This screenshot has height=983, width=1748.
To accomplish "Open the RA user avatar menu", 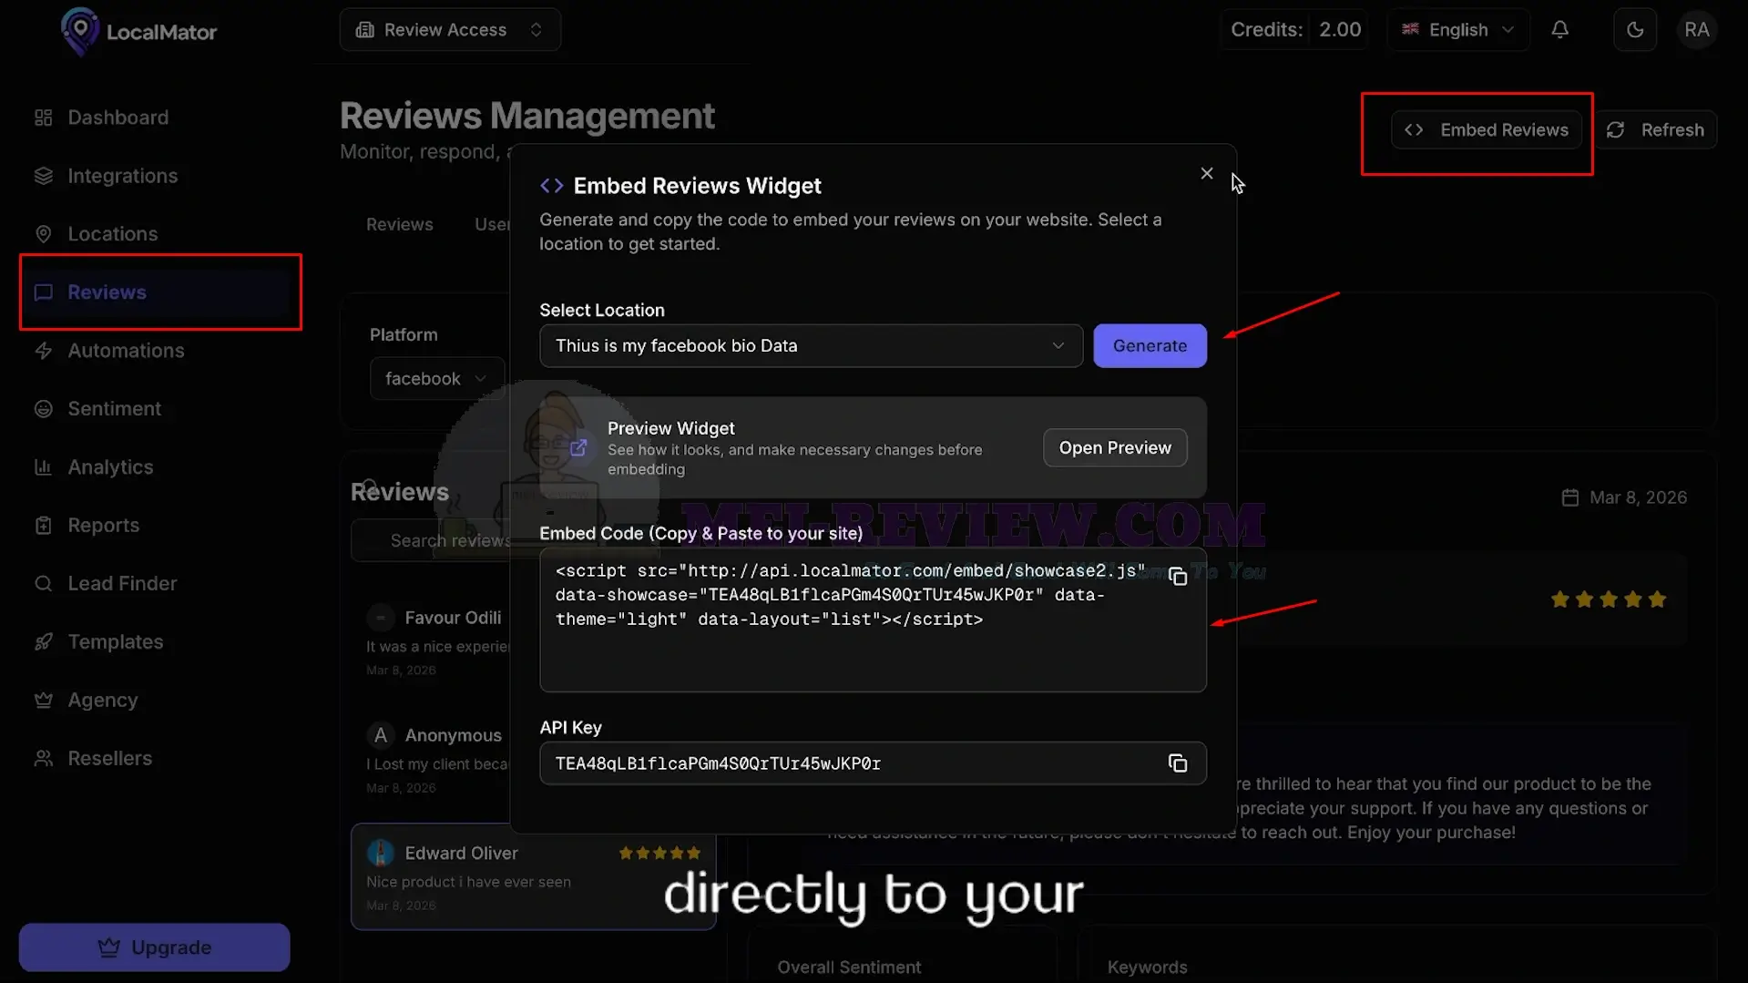I will tap(1696, 30).
